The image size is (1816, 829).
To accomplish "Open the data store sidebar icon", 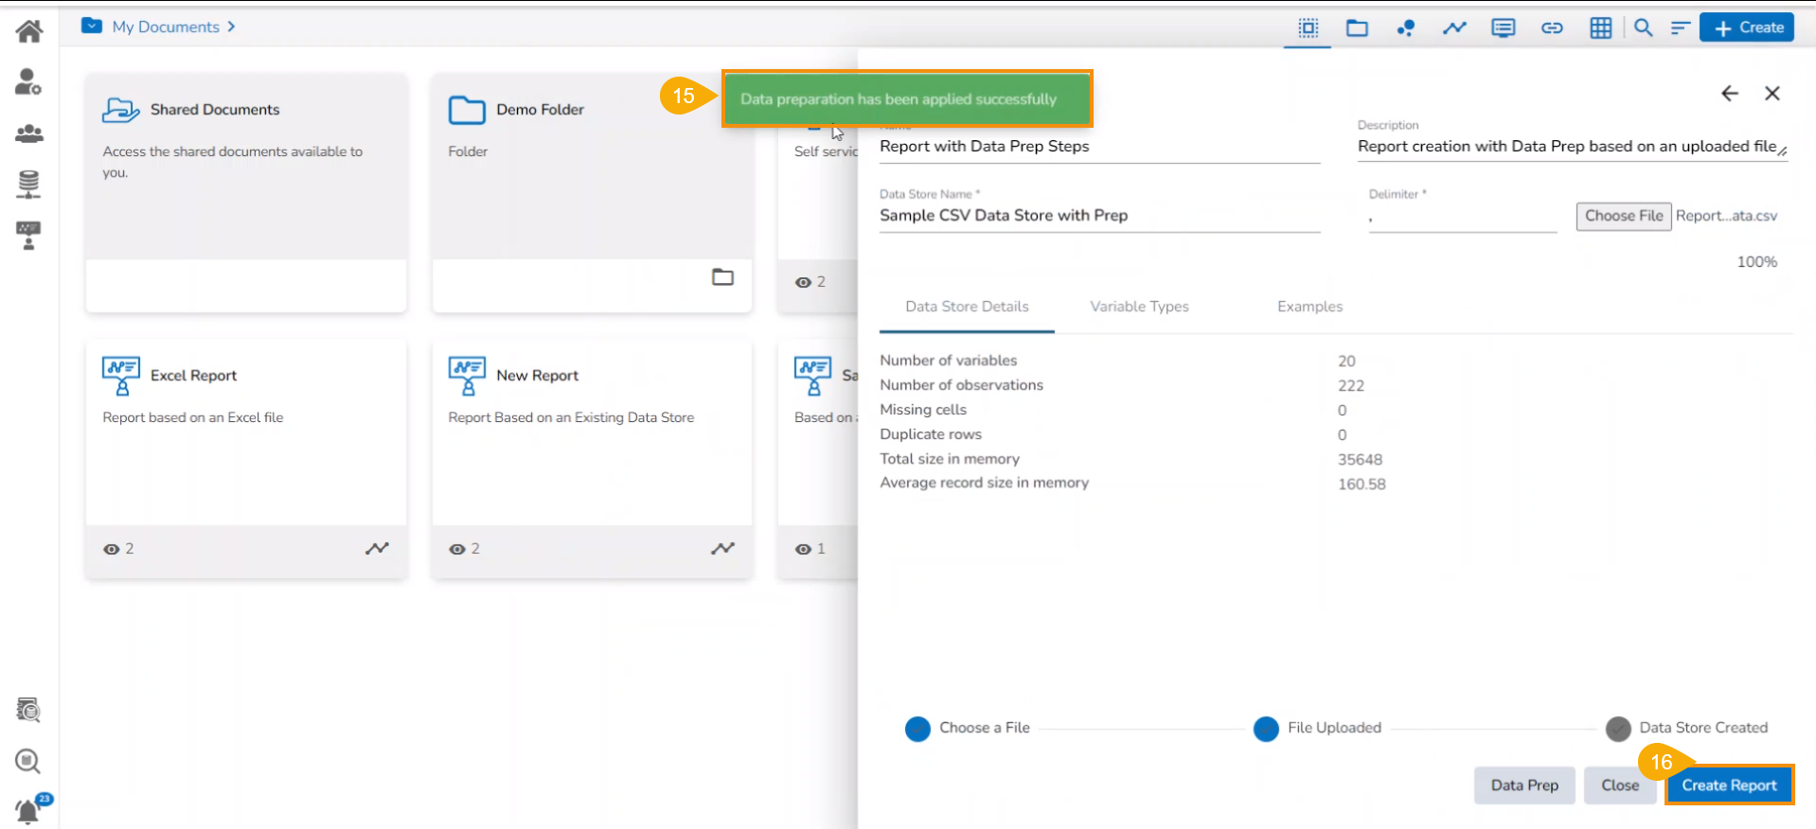I will point(29,184).
